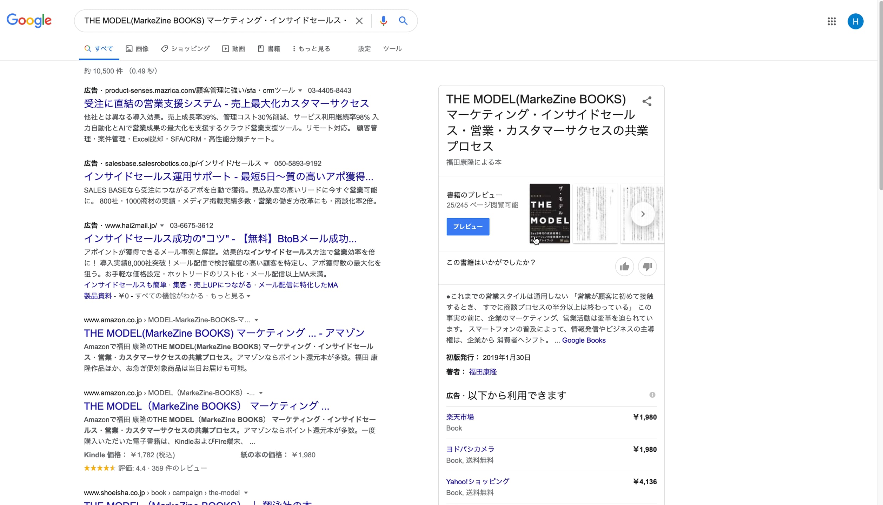Open the Google apps grid icon
This screenshot has width=883, height=505.
831,21
